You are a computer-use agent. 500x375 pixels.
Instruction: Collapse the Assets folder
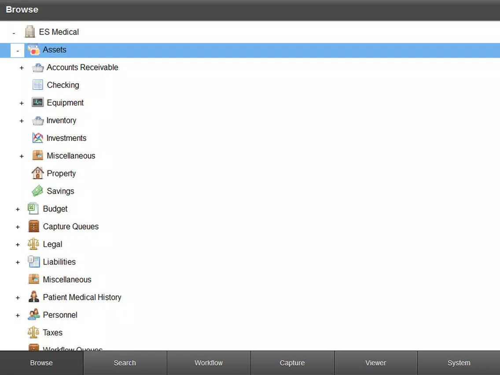tap(18, 50)
